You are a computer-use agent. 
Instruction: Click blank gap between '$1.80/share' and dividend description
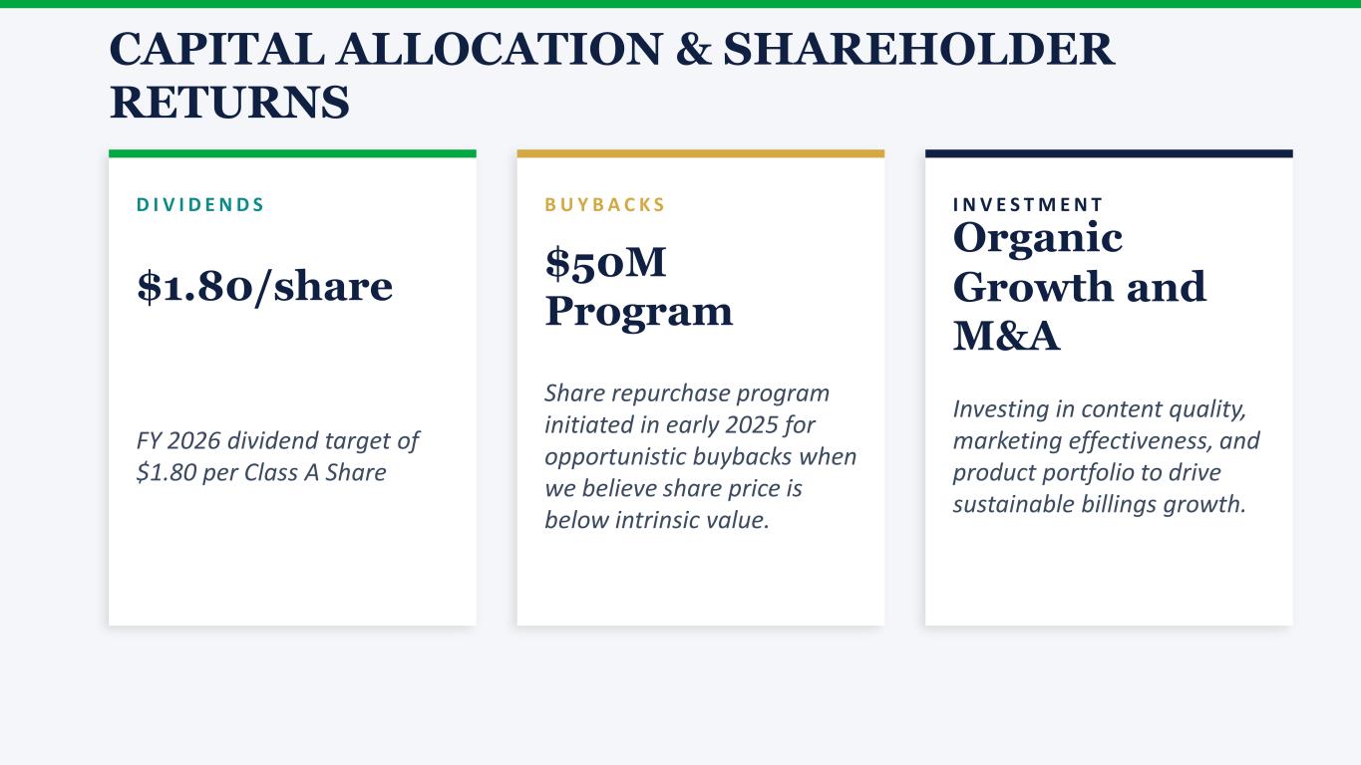point(292,369)
